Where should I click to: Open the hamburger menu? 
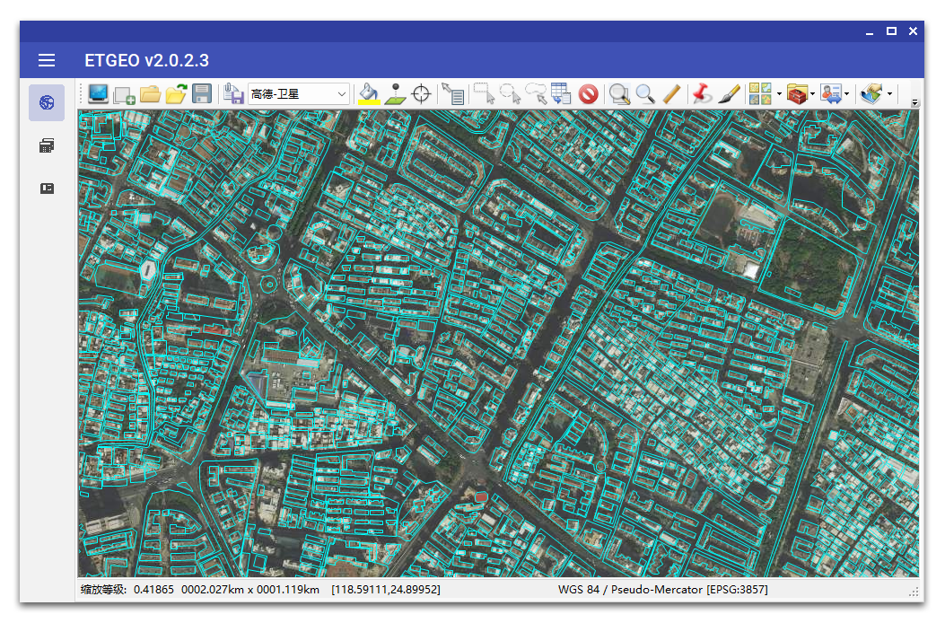tap(47, 60)
